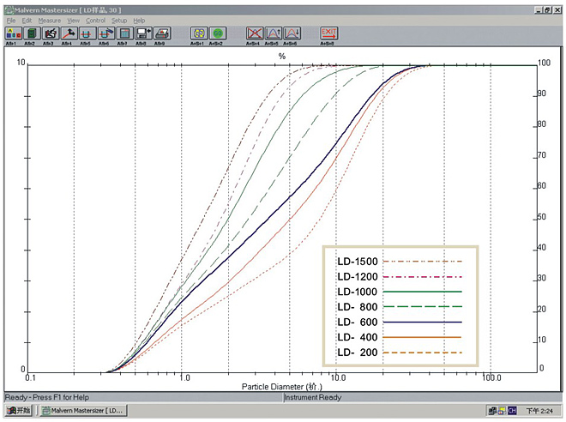
Task: Click the calculator icon labeled Alt+7
Action: pyautogui.click(x=123, y=33)
